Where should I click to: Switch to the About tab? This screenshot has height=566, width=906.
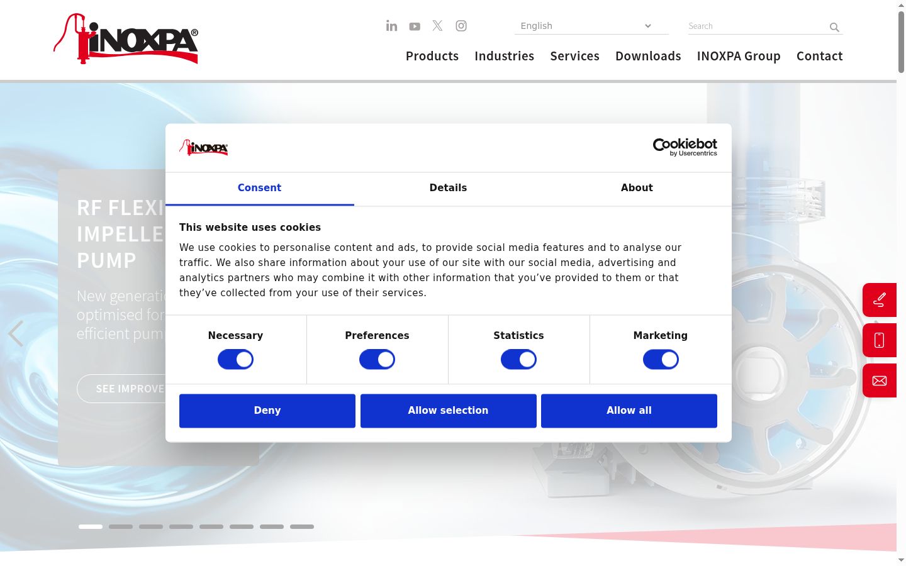(x=637, y=188)
